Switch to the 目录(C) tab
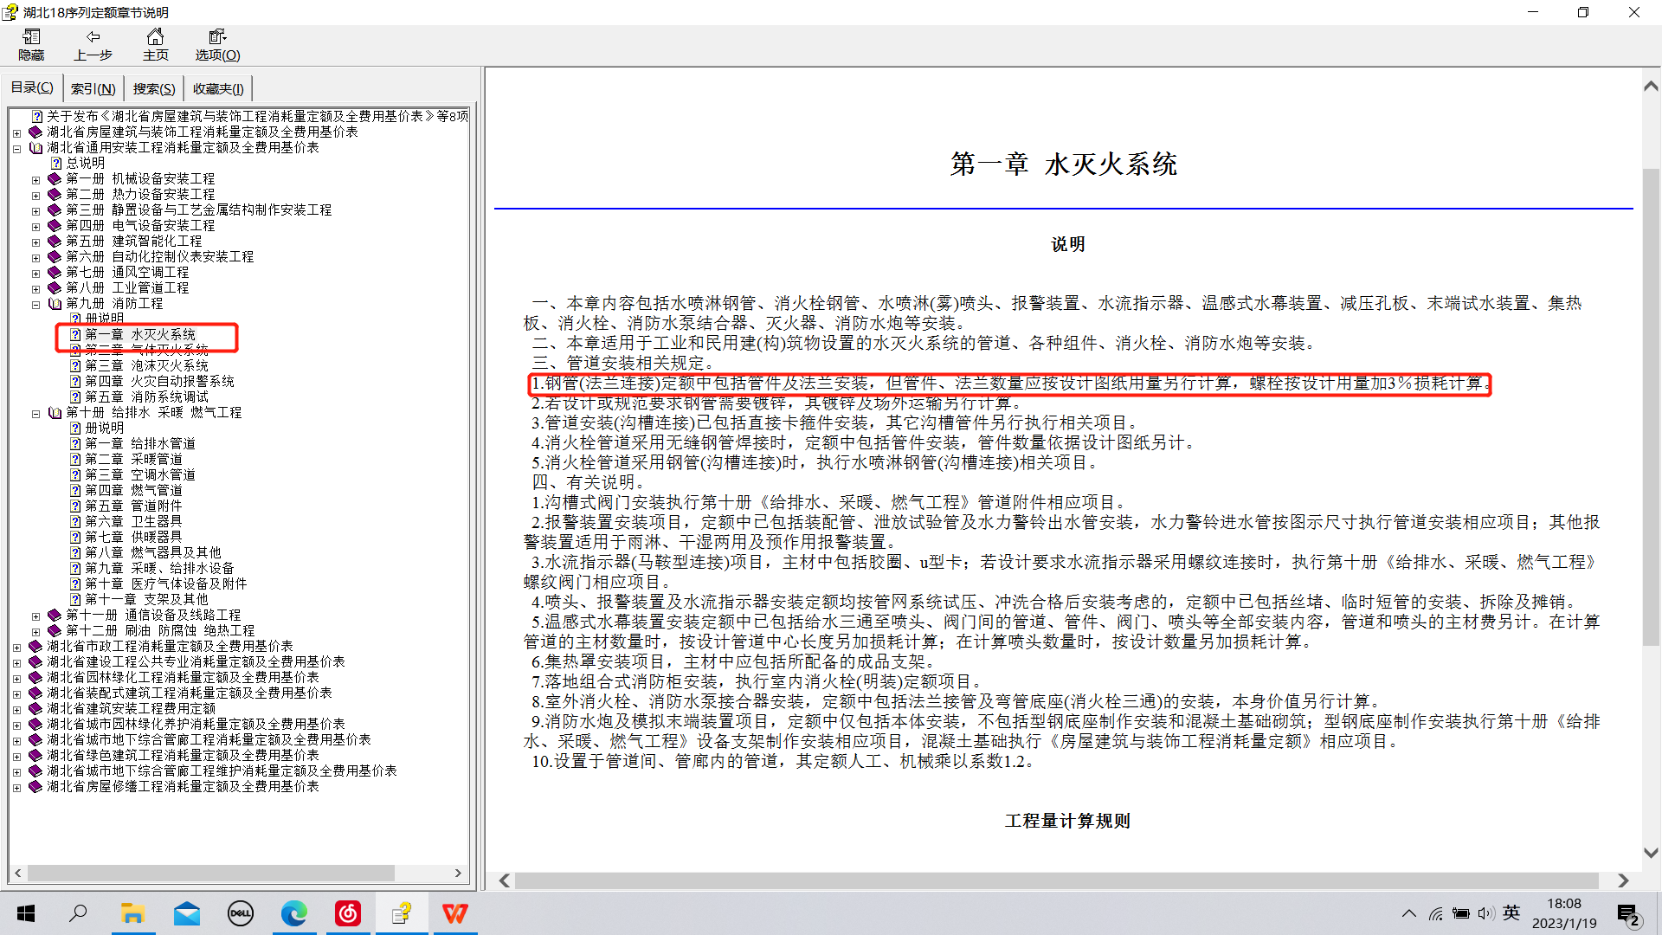The height and width of the screenshot is (935, 1662). [32, 87]
